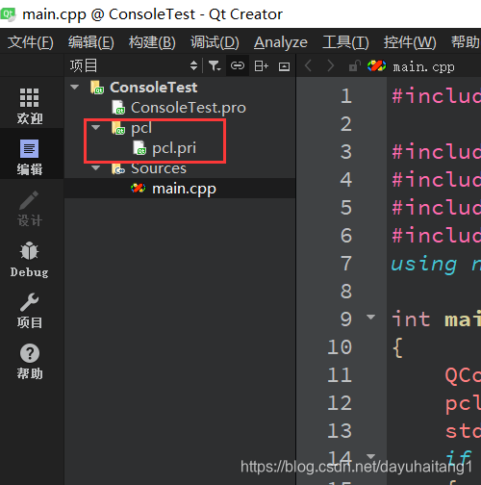Switch to the Edit (编辑) mode

pyautogui.click(x=30, y=157)
